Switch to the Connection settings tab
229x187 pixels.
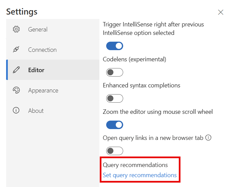[x=53, y=49]
